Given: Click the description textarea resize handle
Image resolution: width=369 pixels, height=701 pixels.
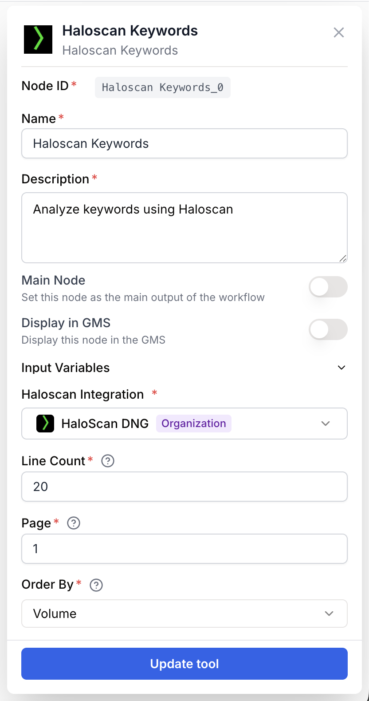Looking at the screenshot, I should pyautogui.click(x=343, y=258).
